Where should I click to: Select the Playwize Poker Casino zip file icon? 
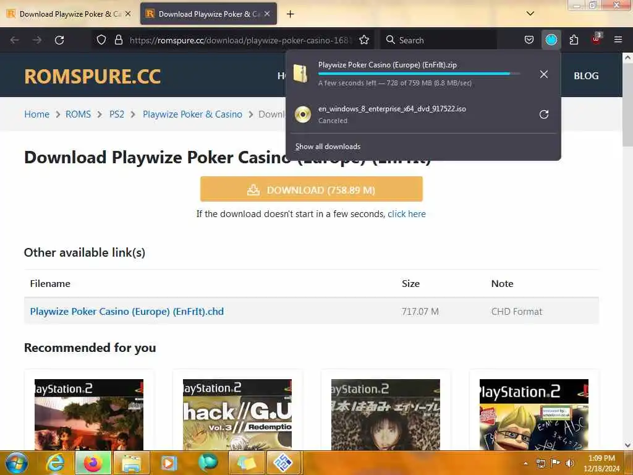tap(301, 74)
